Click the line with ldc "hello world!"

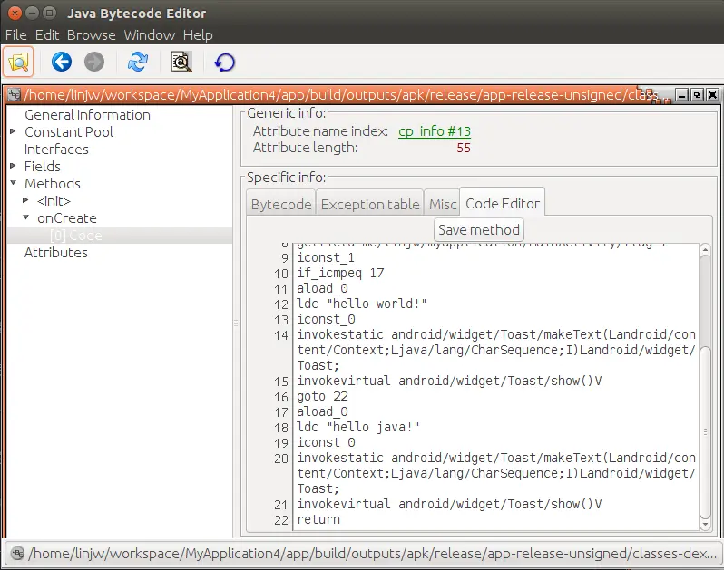[x=361, y=304]
